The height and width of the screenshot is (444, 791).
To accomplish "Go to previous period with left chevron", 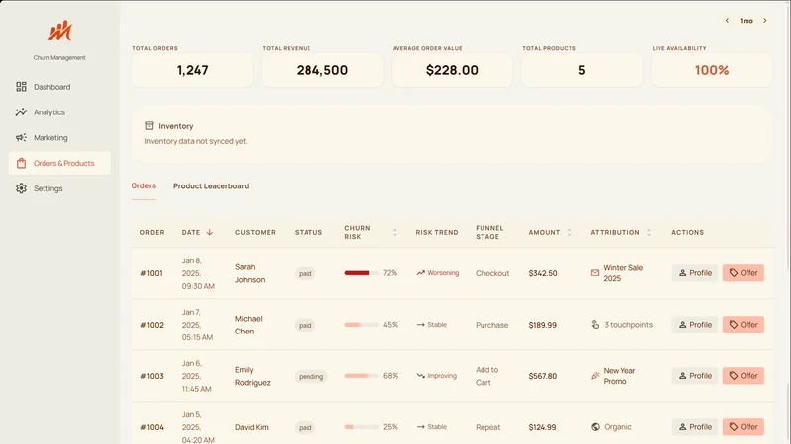I will point(727,21).
